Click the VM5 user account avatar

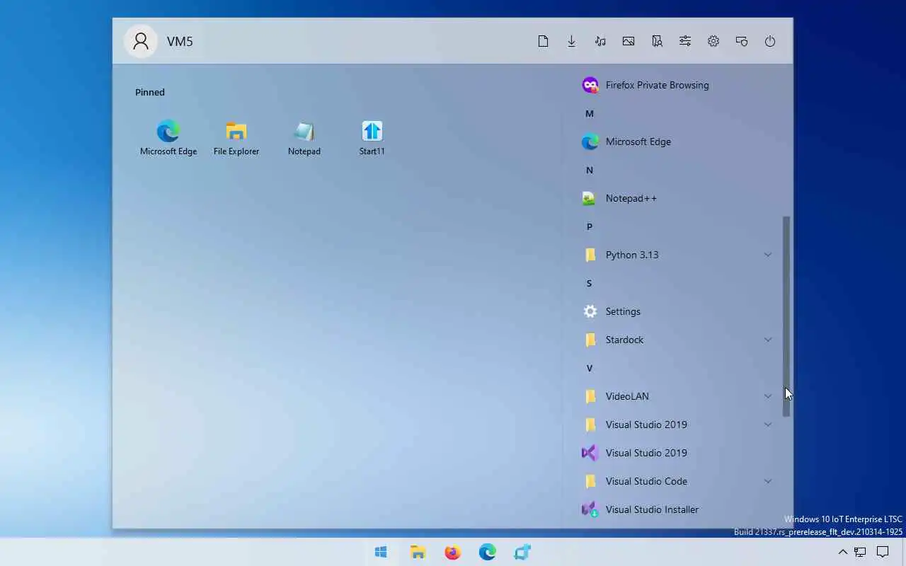(x=141, y=41)
